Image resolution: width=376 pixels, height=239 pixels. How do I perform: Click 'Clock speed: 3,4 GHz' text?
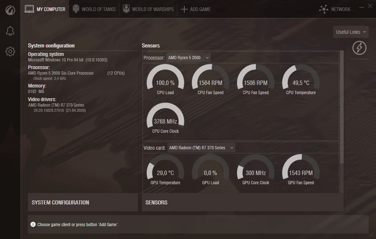click(50, 78)
